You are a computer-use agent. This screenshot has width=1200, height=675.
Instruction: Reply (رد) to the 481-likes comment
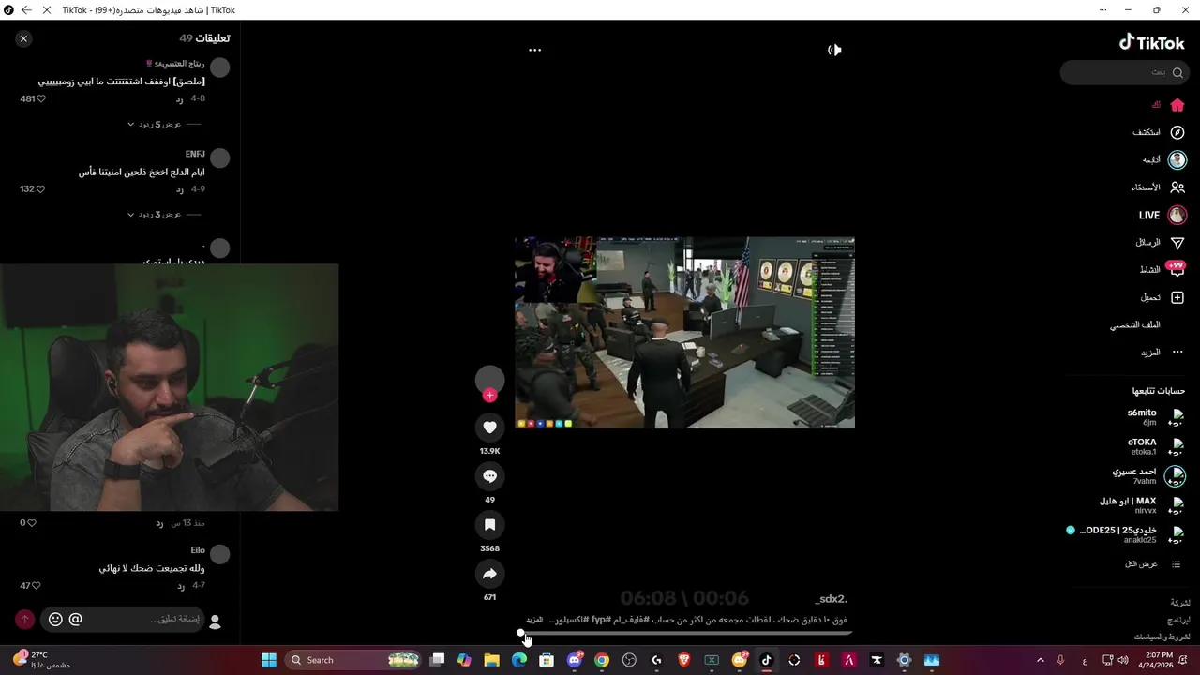pos(180,99)
